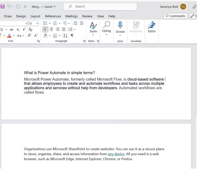Align text left
This screenshot has height=169, width=197.
tap(45, 29)
